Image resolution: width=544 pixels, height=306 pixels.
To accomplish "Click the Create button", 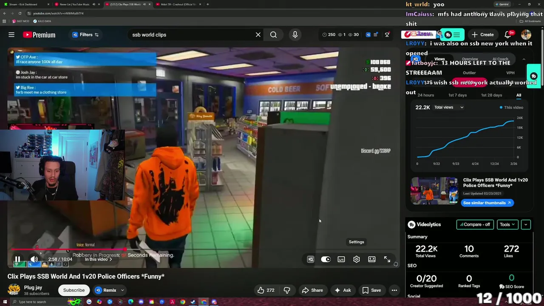I will [x=482, y=35].
